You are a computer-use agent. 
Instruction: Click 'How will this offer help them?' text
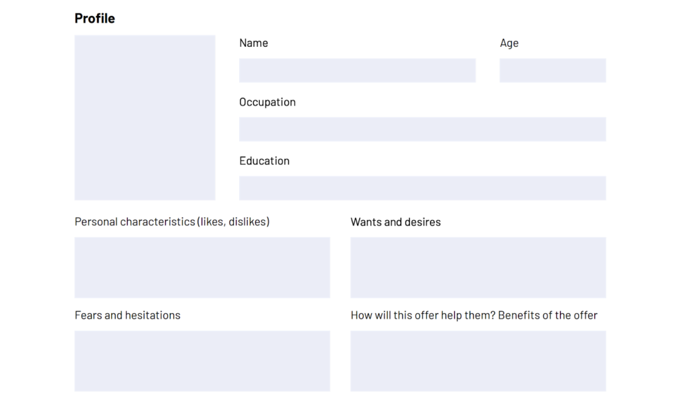pos(423,315)
